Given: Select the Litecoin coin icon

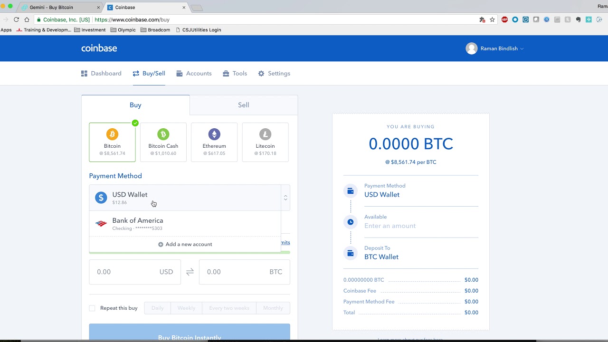Looking at the screenshot, I should point(265,134).
